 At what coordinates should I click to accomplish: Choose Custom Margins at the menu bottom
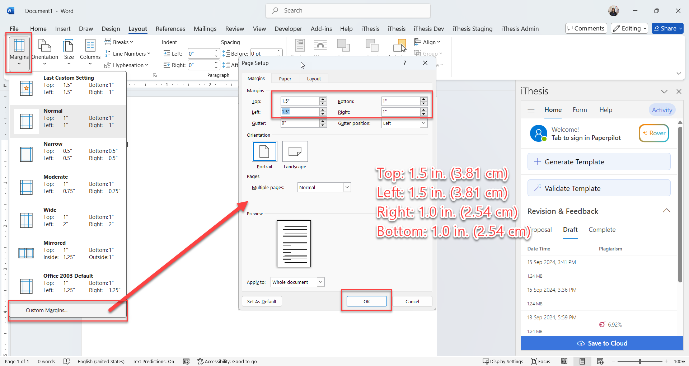pyautogui.click(x=68, y=310)
